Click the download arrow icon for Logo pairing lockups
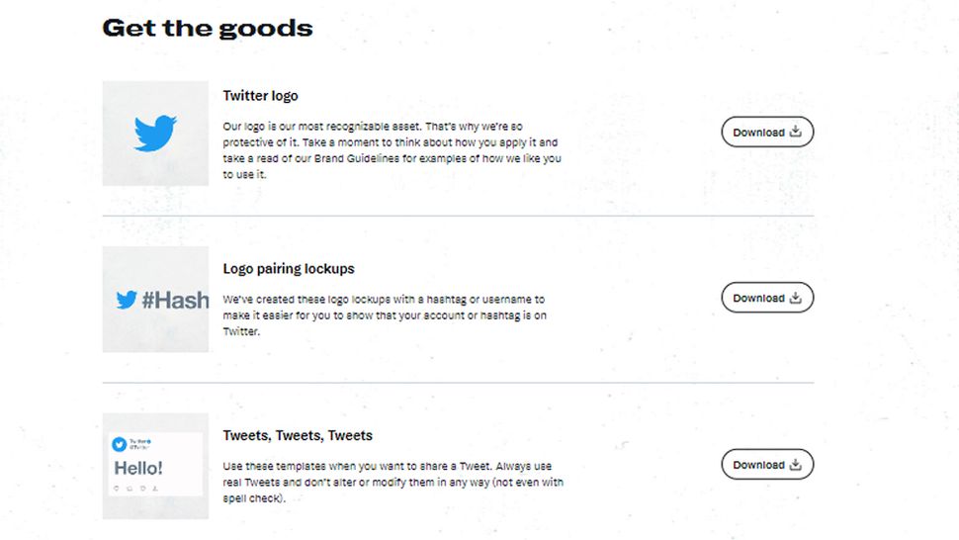The image size is (959, 540). pos(796,298)
